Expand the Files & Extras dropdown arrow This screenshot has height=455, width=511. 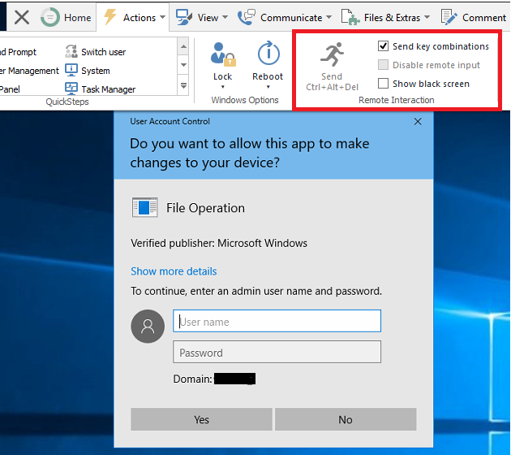[427, 17]
